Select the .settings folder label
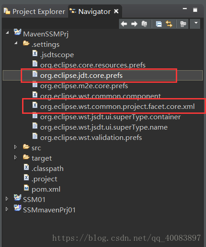Screen dimensions: 206x247 [x=46, y=45]
